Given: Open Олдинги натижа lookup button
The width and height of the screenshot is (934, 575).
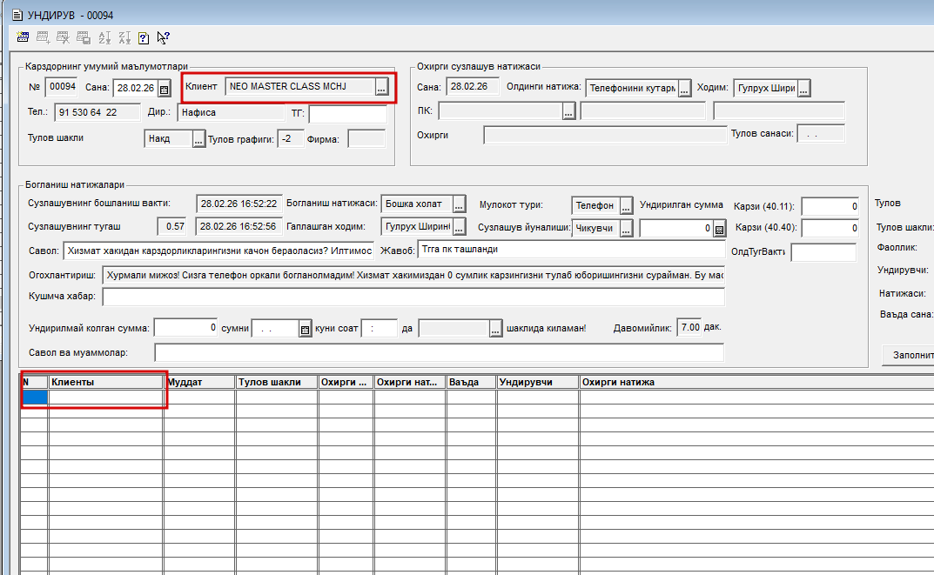Looking at the screenshot, I should point(684,89).
